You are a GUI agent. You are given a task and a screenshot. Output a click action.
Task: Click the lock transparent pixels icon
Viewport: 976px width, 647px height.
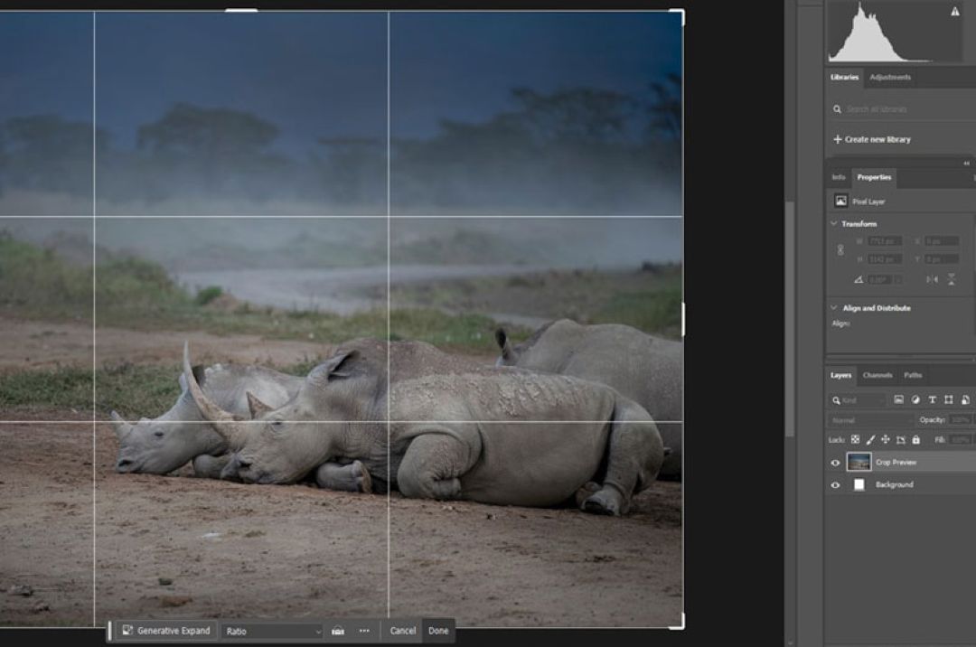click(x=855, y=440)
